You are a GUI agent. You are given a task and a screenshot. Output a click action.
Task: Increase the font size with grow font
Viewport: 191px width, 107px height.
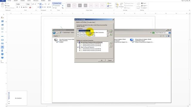point(33,4)
